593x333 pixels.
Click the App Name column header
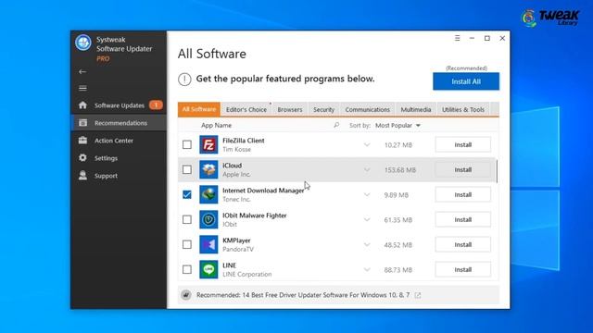[216, 125]
